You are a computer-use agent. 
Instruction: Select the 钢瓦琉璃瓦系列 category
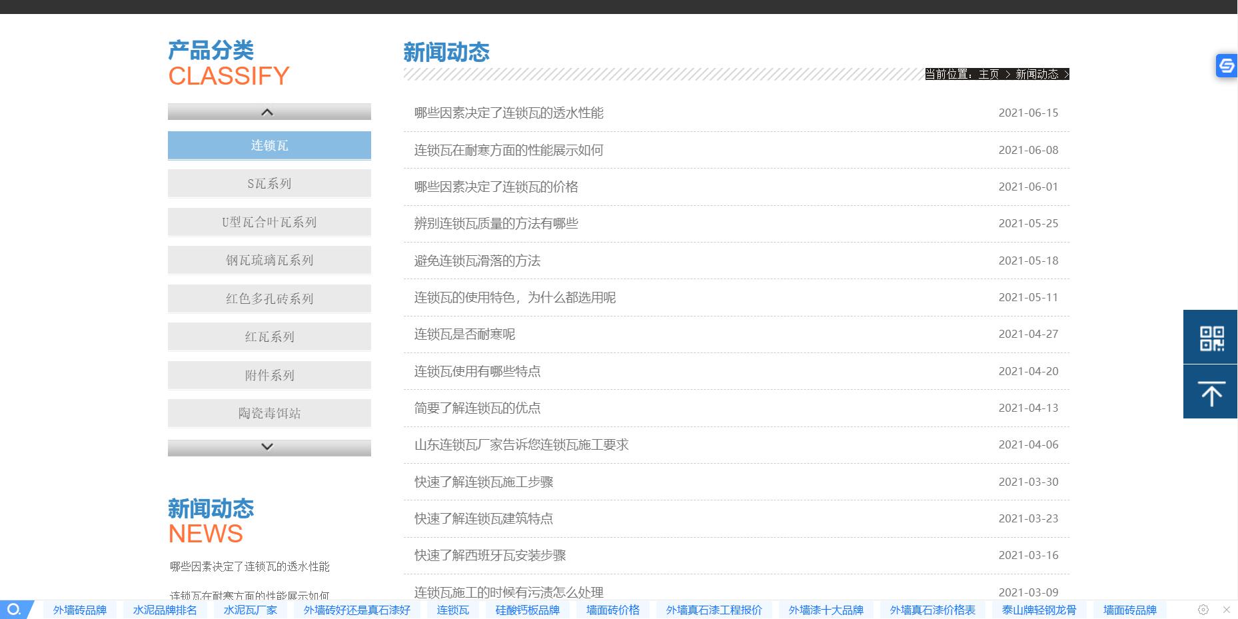pyautogui.click(x=269, y=260)
